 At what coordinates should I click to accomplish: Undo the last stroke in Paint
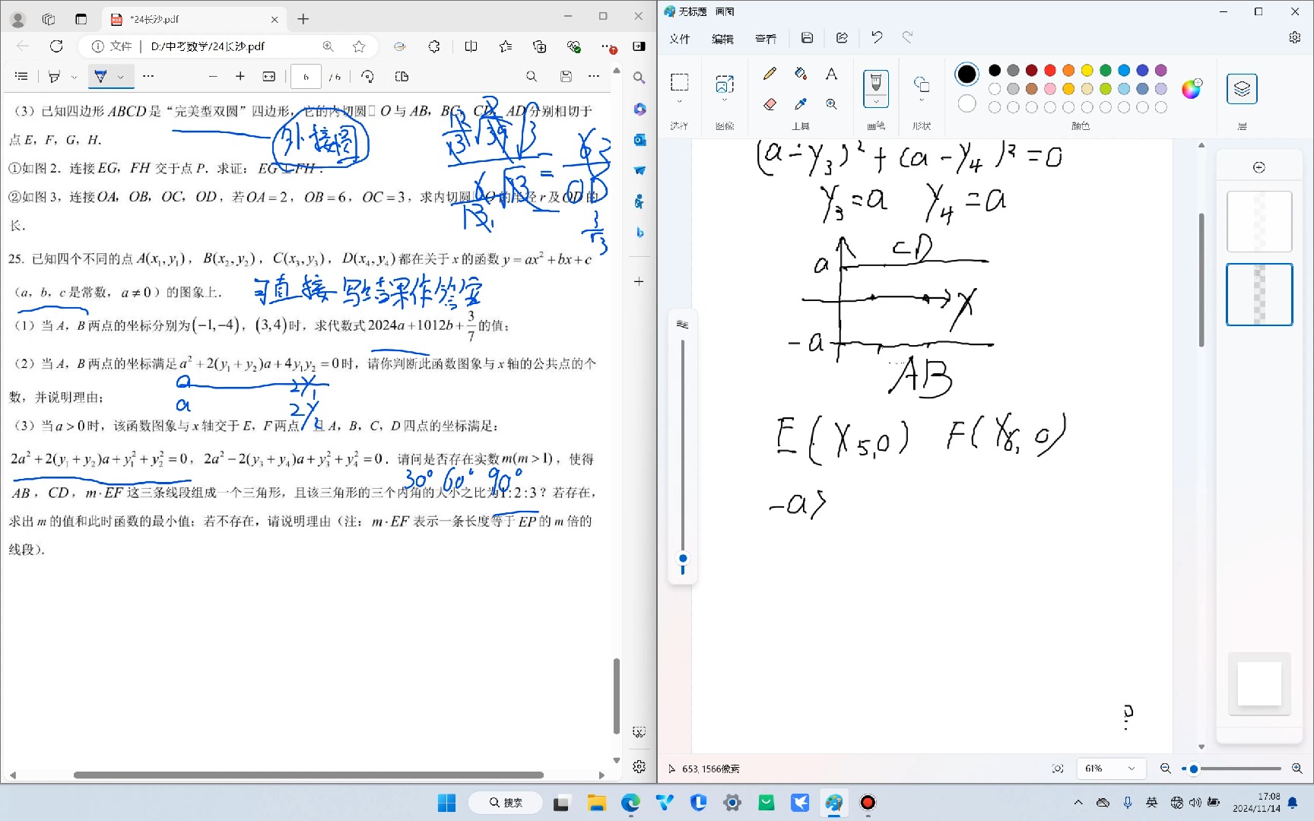pyautogui.click(x=876, y=37)
